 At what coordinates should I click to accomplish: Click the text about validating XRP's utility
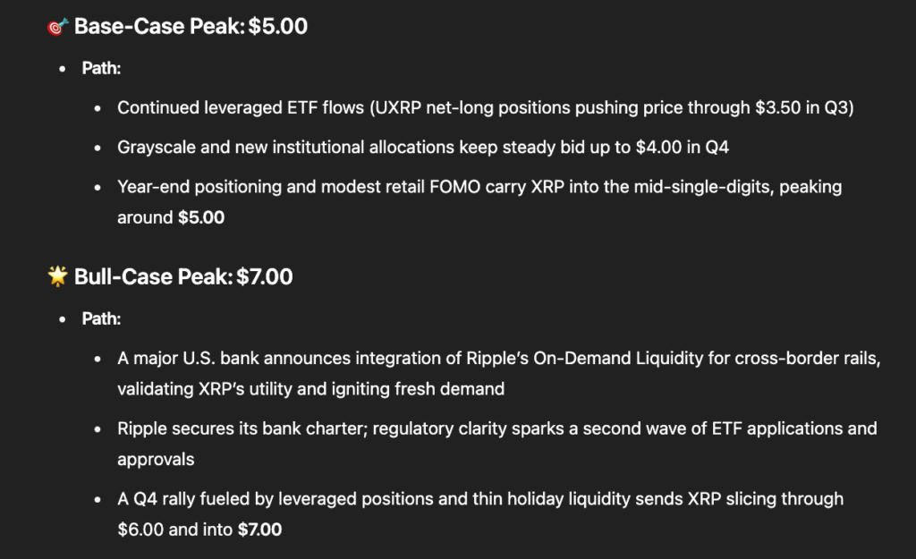310,389
